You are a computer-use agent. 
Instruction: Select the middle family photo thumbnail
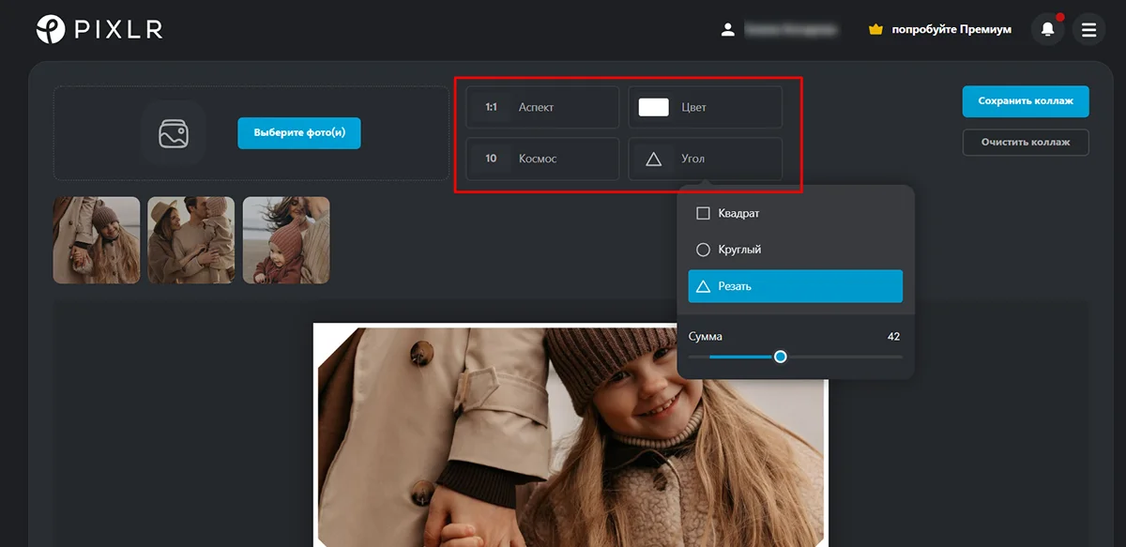coord(191,240)
